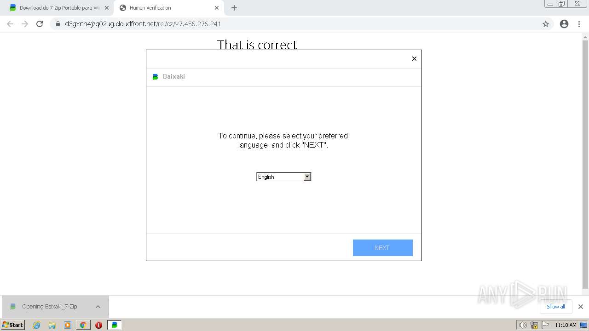Close the Download do 7-Zip Portable tab
The width and height of the screenshot is (589, 331).
107,8
